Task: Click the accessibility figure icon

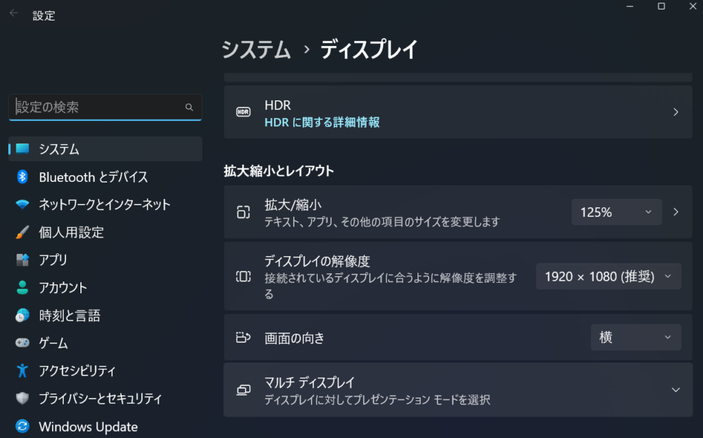Action: (22, 371)
